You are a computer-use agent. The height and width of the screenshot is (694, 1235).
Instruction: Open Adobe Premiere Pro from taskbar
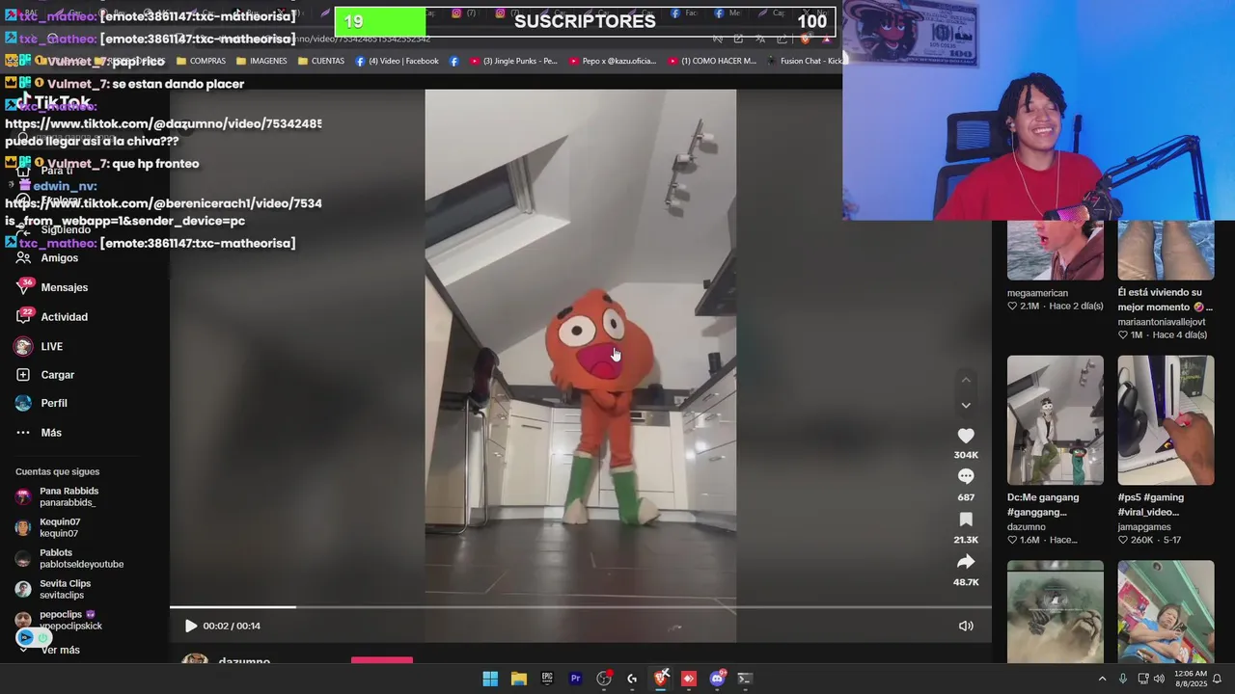point(575,679)
